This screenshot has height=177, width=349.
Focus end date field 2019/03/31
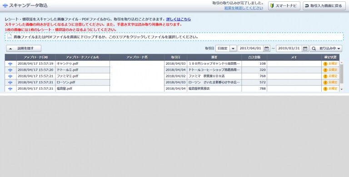pyautogui.click(x=289, y=48)
